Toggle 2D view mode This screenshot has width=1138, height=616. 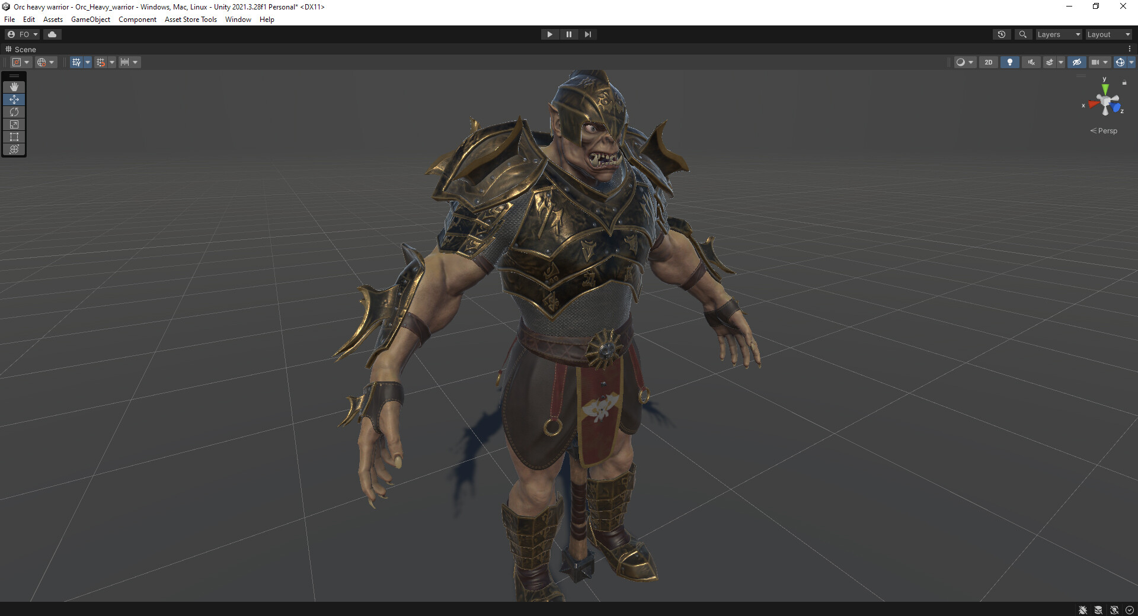[x=989, y=62]
